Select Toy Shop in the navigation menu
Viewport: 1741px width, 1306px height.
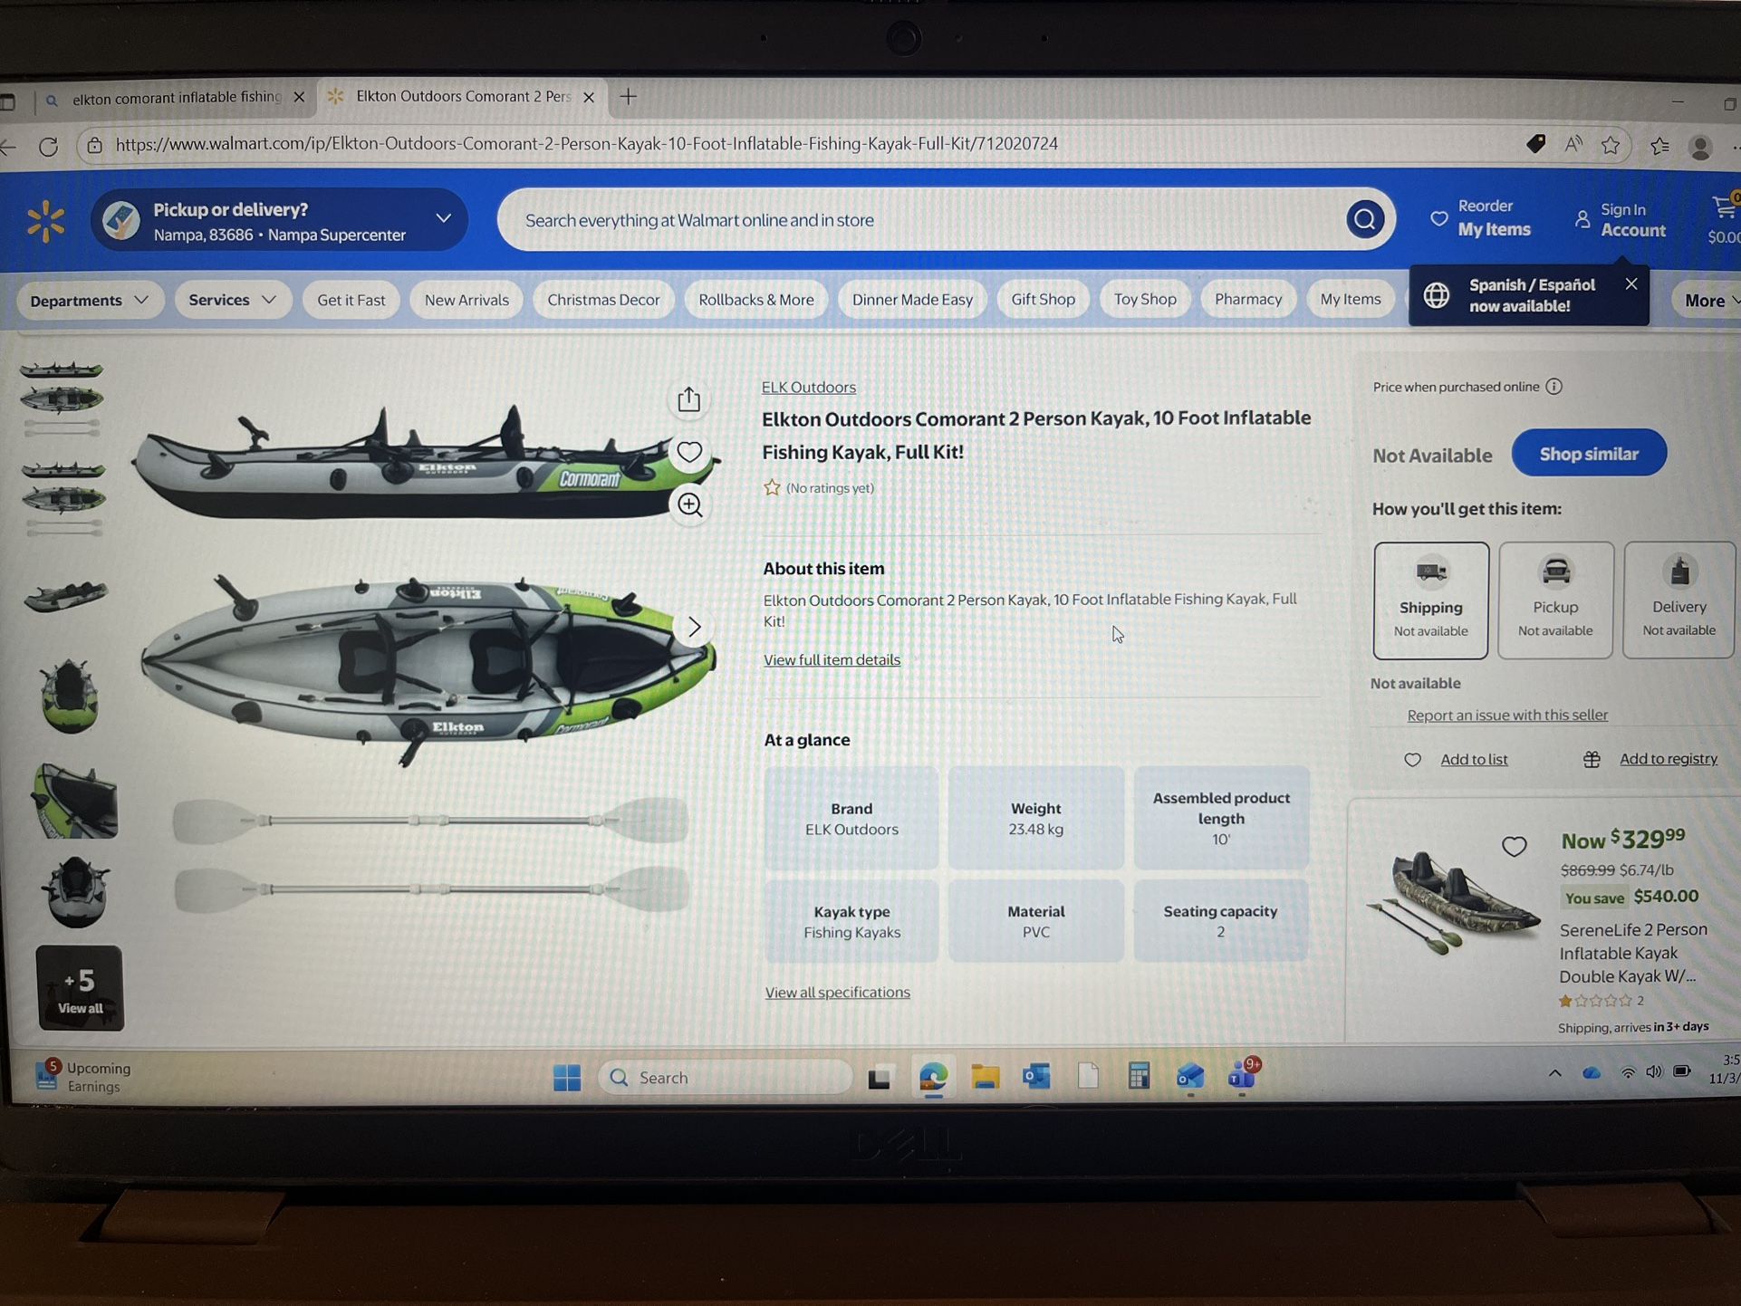pos(1144,299)
